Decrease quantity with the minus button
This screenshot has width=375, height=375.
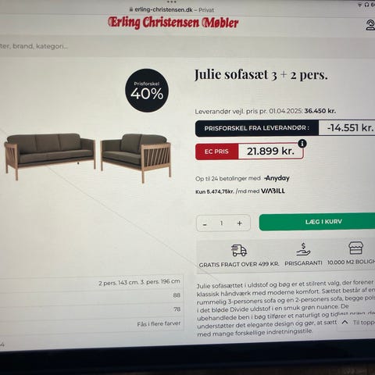coord(205,224)
